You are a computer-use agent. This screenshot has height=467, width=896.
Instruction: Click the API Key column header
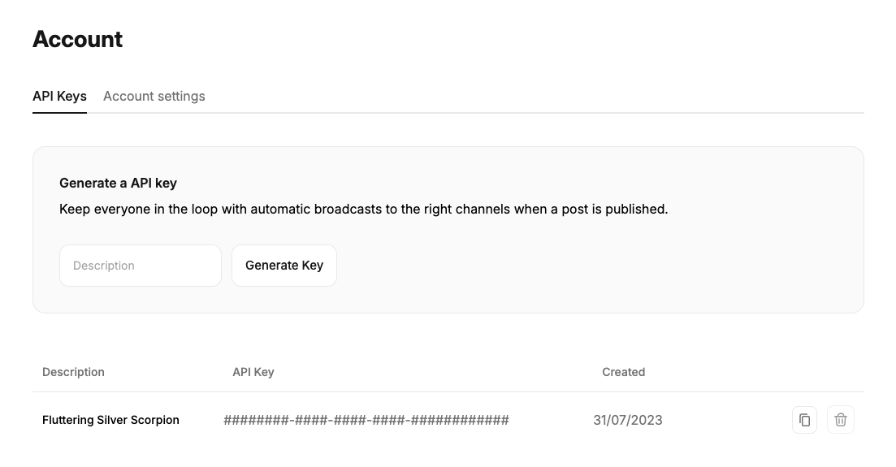253,372
